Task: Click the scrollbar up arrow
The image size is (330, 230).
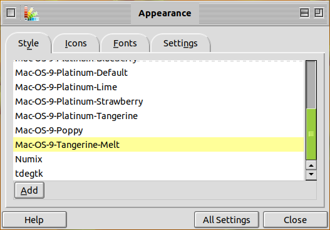Action: point(311,165)
